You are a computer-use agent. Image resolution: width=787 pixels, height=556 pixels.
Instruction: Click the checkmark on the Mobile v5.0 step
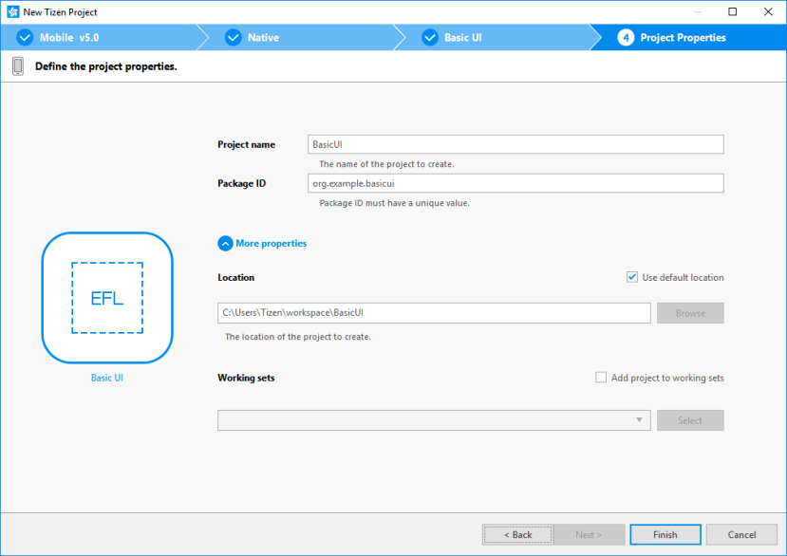(x=24, y=37)
